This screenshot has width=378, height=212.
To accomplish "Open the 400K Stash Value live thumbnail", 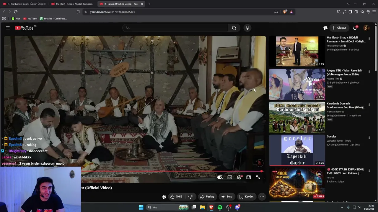I will 297,183.
